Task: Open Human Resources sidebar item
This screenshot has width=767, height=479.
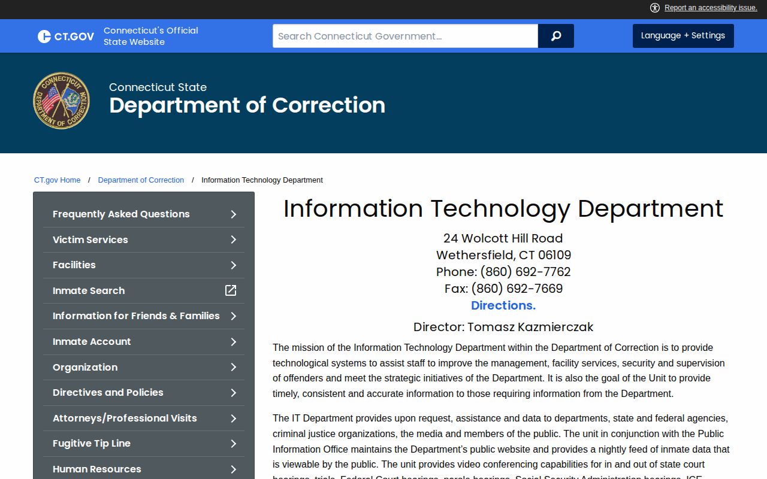Action: [97, 469]
